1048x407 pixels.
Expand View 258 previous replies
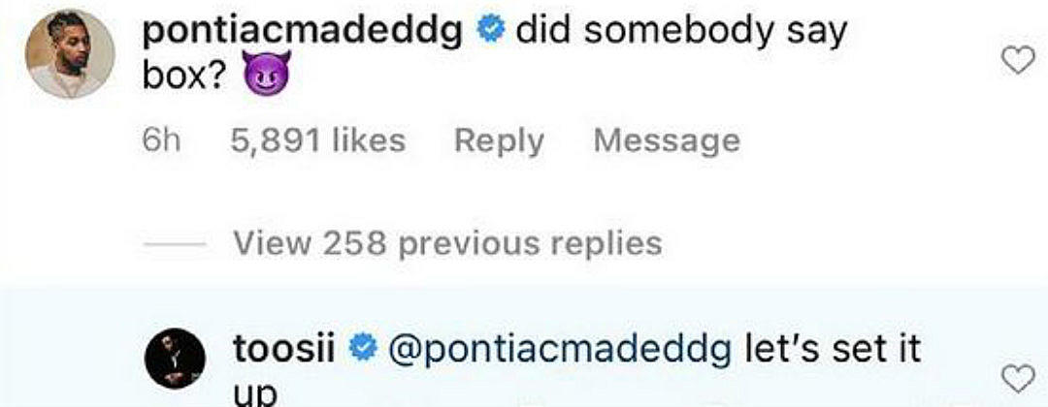pyautogui.click(x=446, y=241)
